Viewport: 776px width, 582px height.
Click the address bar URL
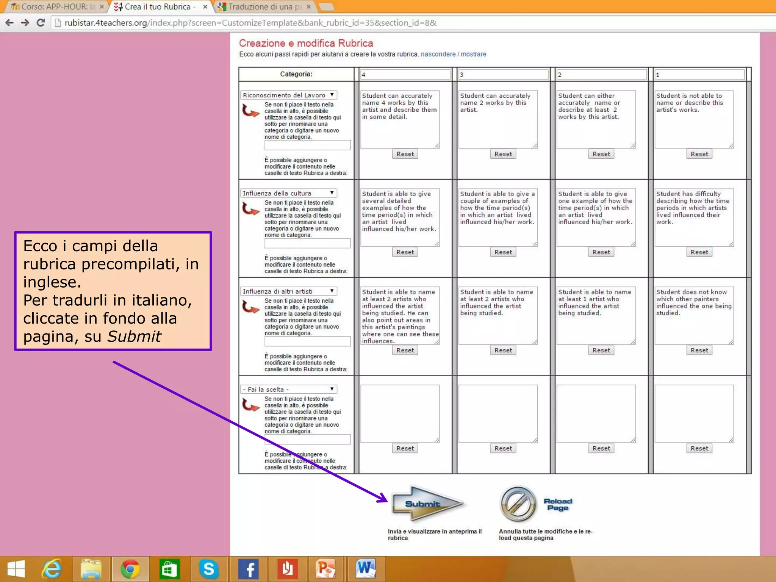point(250,23)
